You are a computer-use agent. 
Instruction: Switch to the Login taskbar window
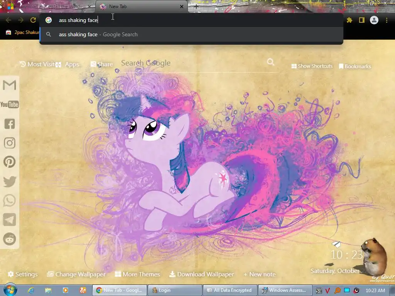tap(175, 290)
